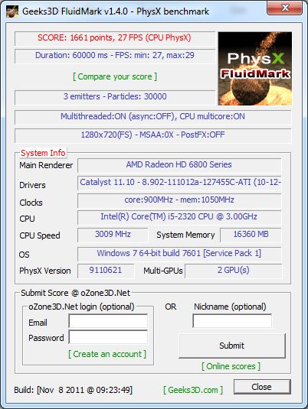Click the PhysX Version label
Image resolution: width=308 pixels, height=409 pixels.
pyautogui.click(x=45, y=271)
